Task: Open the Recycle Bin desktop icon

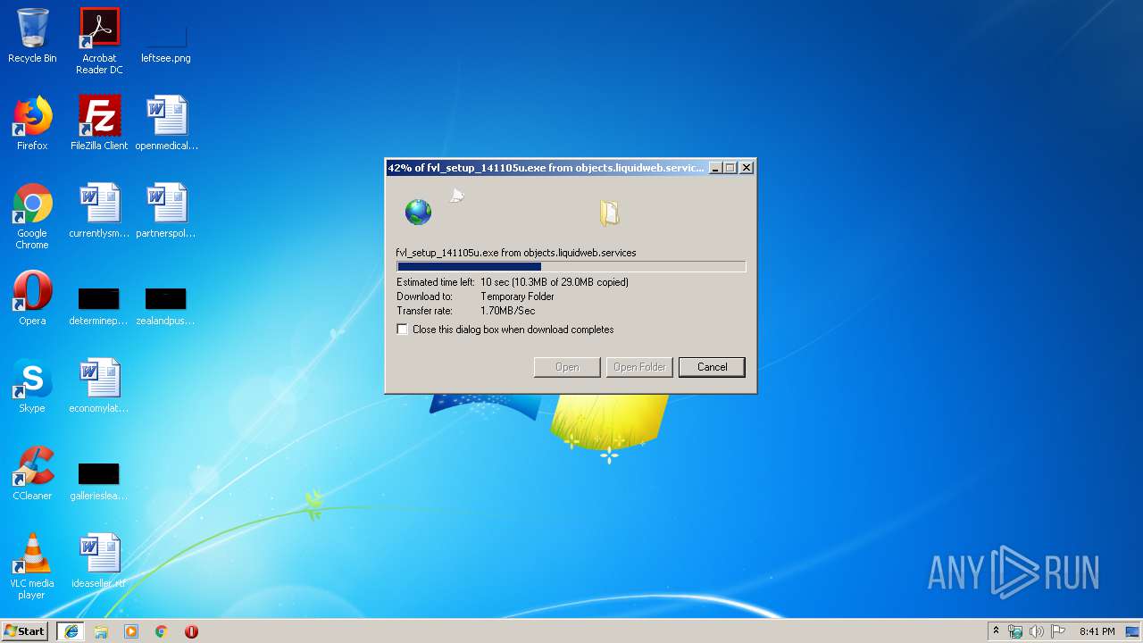Action: [x=32, y=36]
